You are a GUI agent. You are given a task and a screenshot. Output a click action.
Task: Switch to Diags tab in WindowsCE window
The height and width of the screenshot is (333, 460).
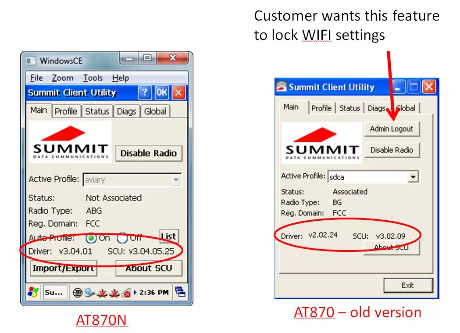click(126, 111)
